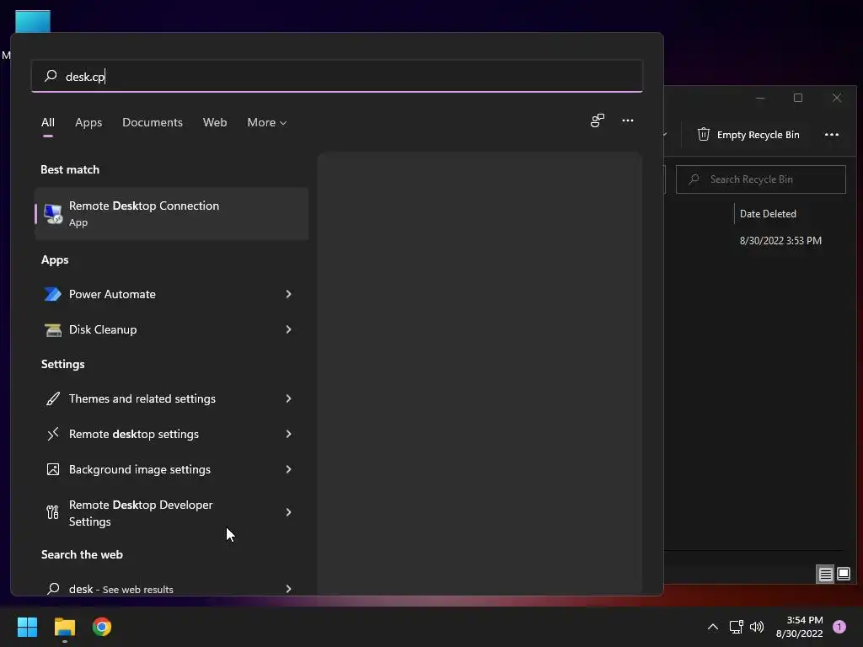The width and height of the screenshot is (863, 647).
Task: Click the Power Automate app icon
Action: pyautogui.click(x=53, y=294)
